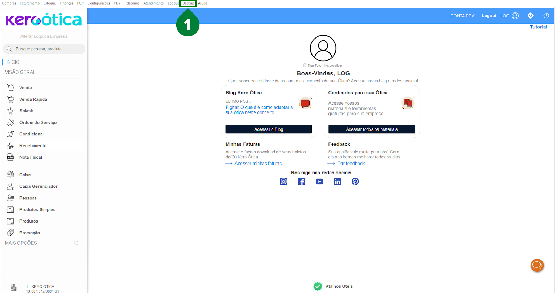Click the search magnifier icon

click(9, 49)
